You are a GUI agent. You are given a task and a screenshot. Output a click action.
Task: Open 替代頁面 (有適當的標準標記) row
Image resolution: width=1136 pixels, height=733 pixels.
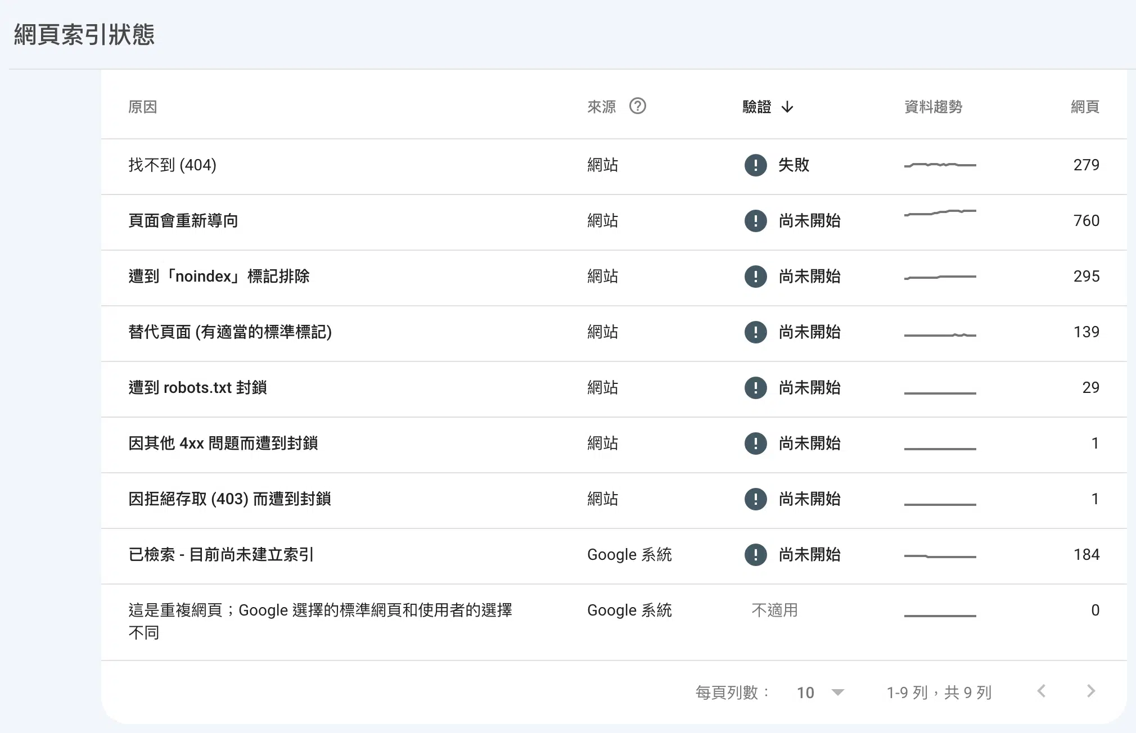coord(614,334)
